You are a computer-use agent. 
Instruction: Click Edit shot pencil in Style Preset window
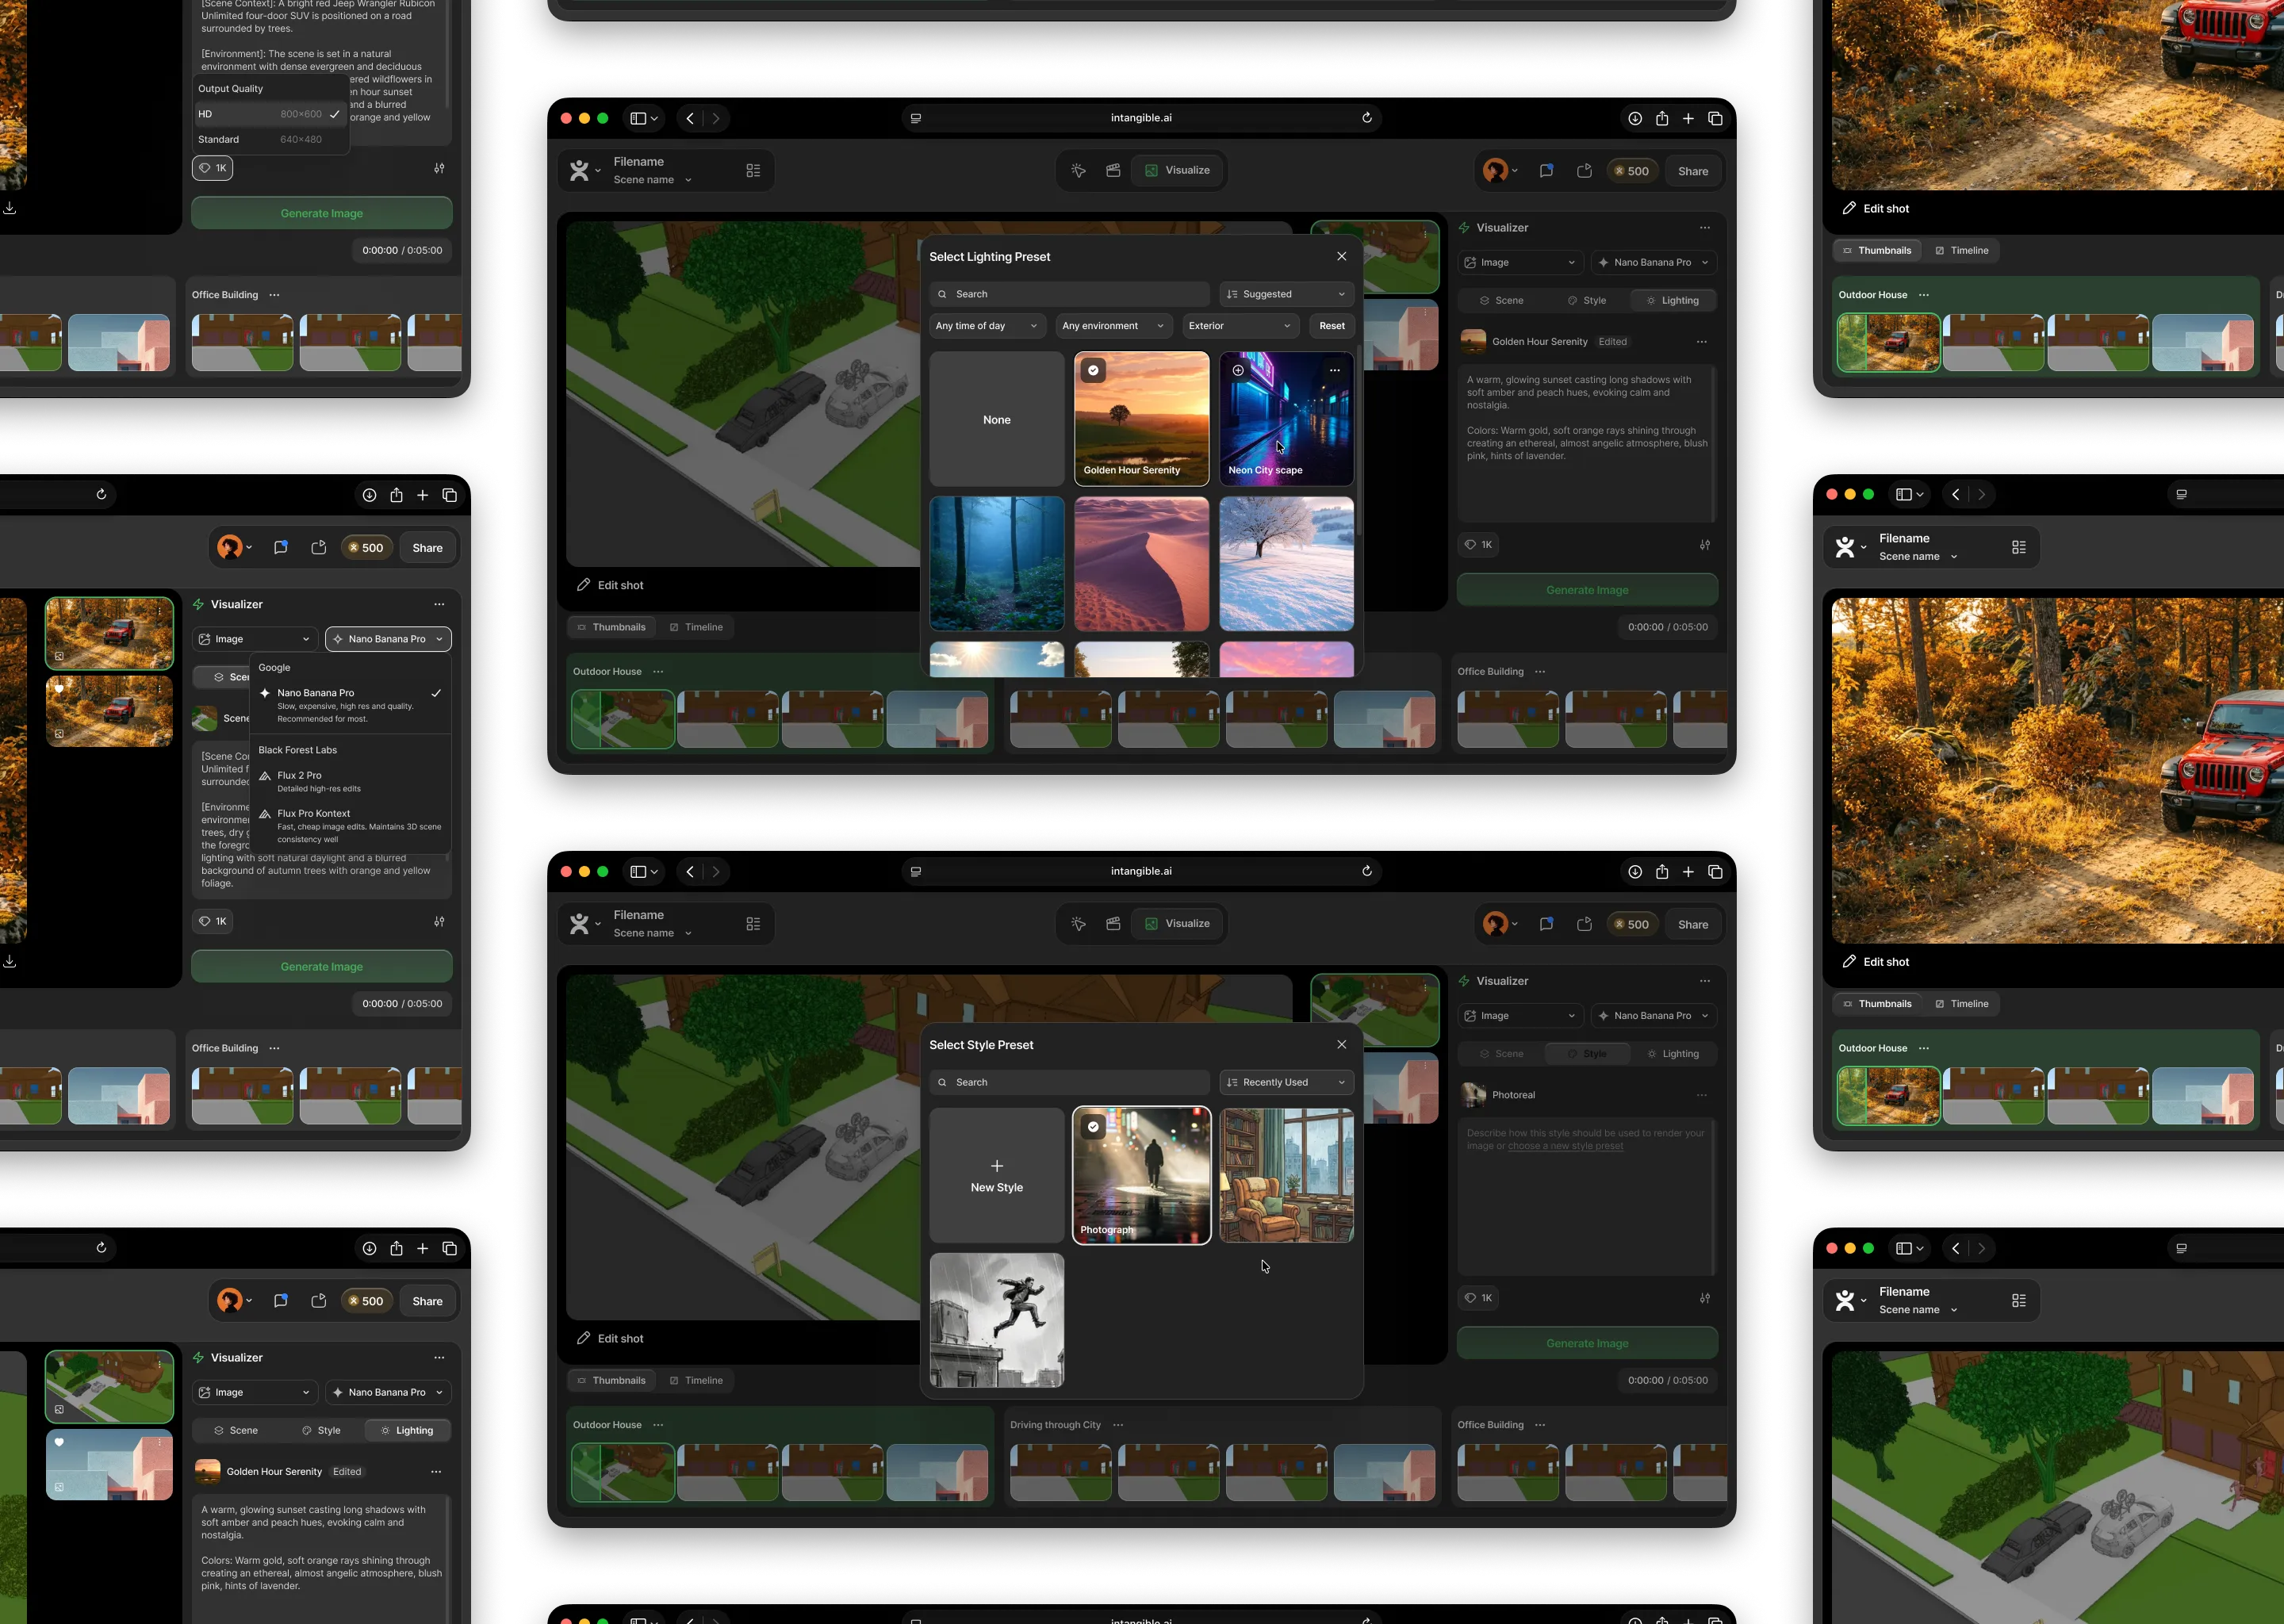pos(583,1338)
